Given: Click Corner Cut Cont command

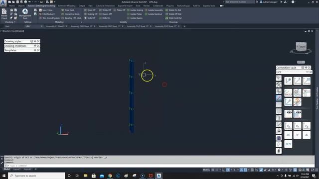Looking at the screenshot, I should (x=70, y=14).
